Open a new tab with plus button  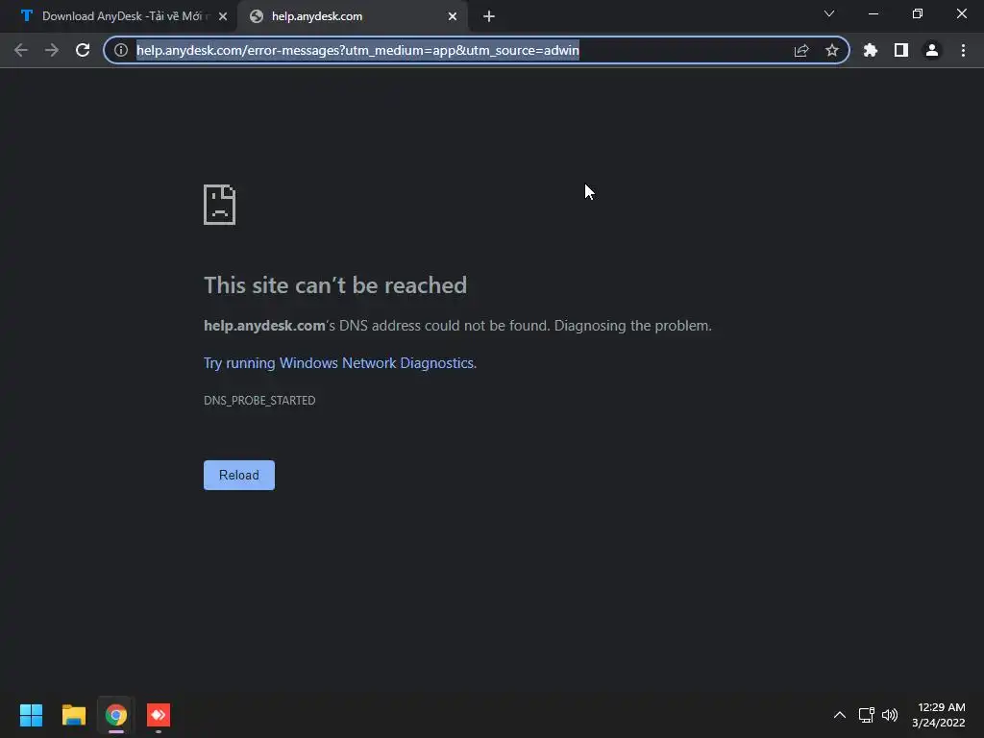click(489, 16)
